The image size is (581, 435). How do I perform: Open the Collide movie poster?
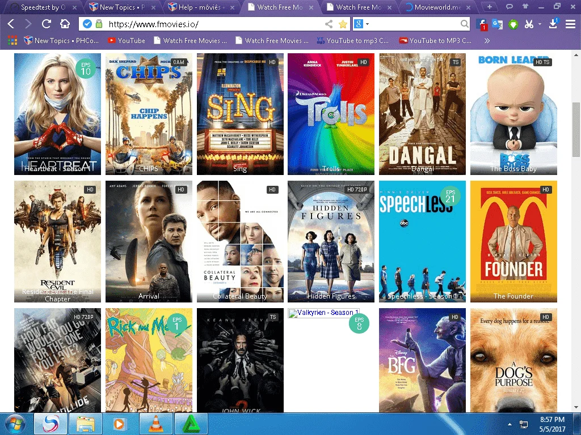pos(57,360)
